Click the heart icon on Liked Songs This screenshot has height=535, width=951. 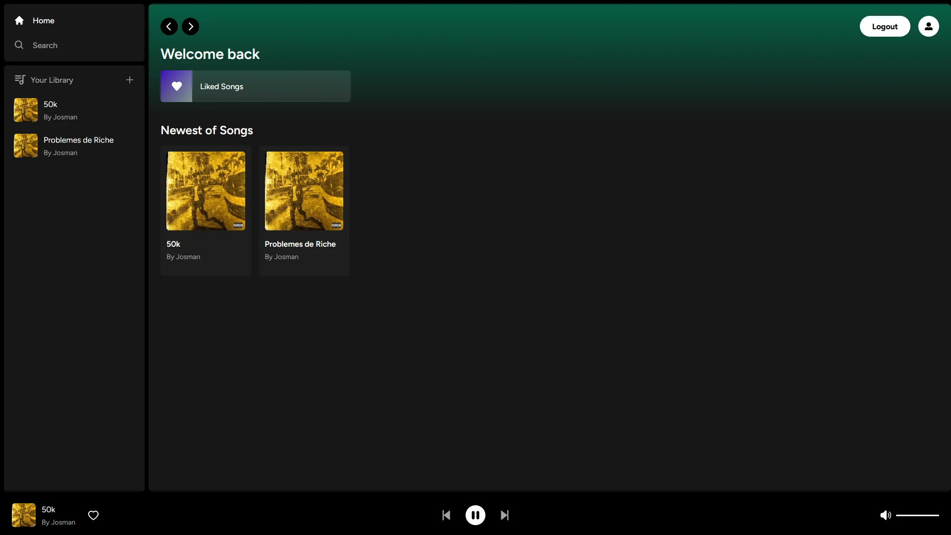point(176,86)
